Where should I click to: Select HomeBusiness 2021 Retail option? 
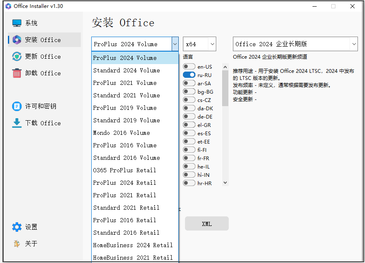[x=135, y=258]
